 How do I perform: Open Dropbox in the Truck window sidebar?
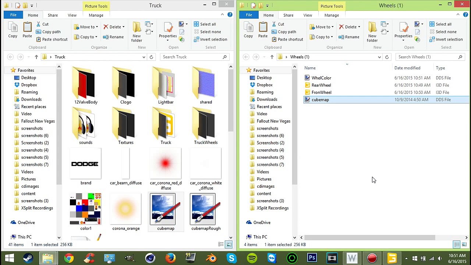(x=29, y=85)
